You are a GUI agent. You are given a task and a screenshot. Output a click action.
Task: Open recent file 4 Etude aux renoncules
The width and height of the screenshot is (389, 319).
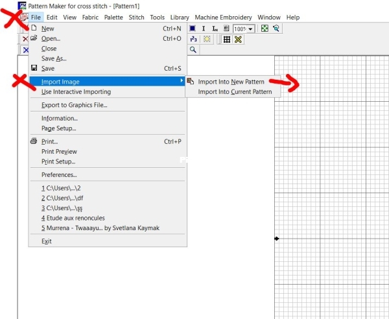(108, 218)
